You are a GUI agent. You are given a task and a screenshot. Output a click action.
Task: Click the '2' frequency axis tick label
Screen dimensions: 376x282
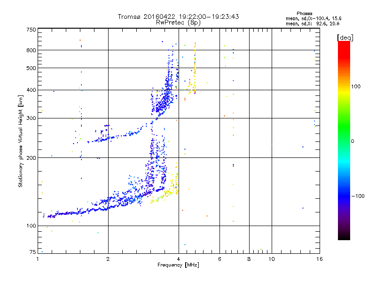pyautogui.click(x=108, y=259)
